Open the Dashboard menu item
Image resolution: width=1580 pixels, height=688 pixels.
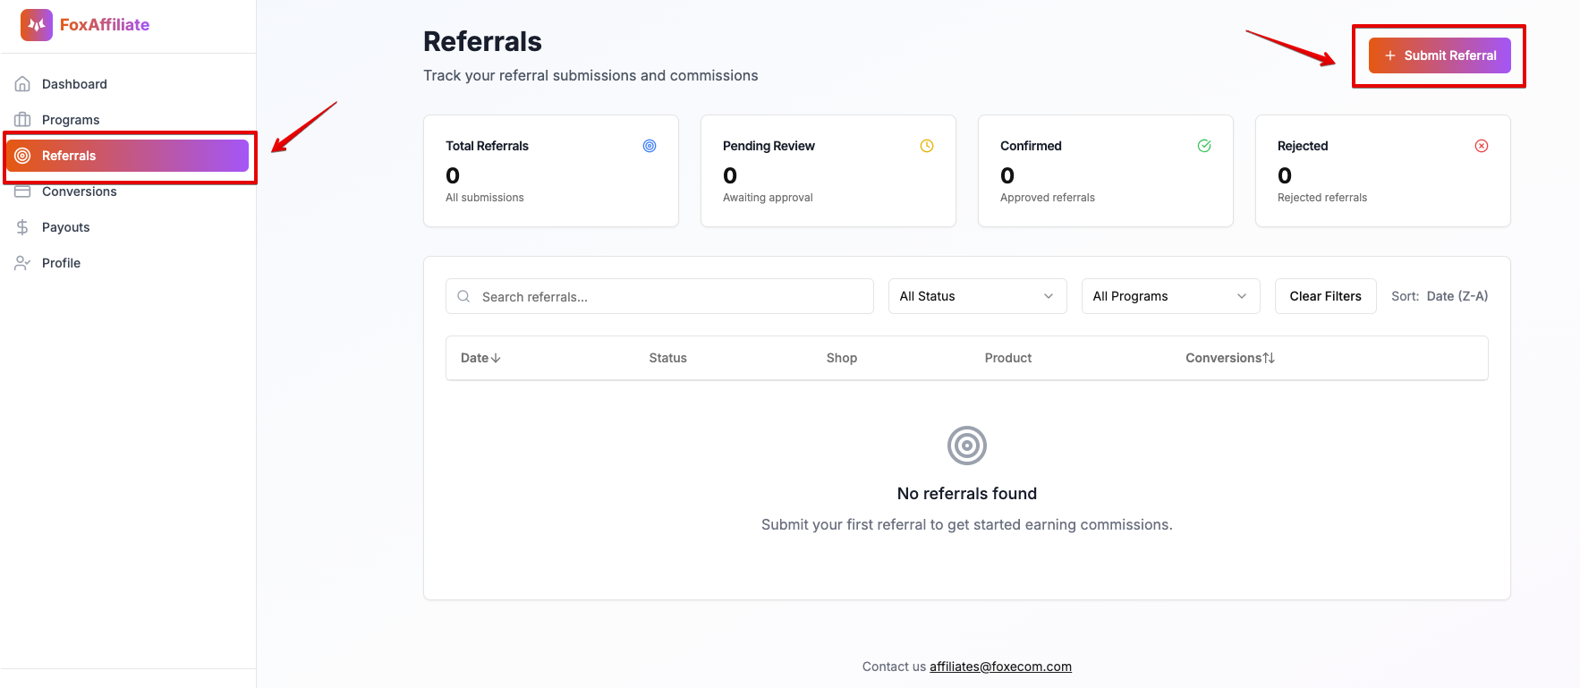coord(128,84)
